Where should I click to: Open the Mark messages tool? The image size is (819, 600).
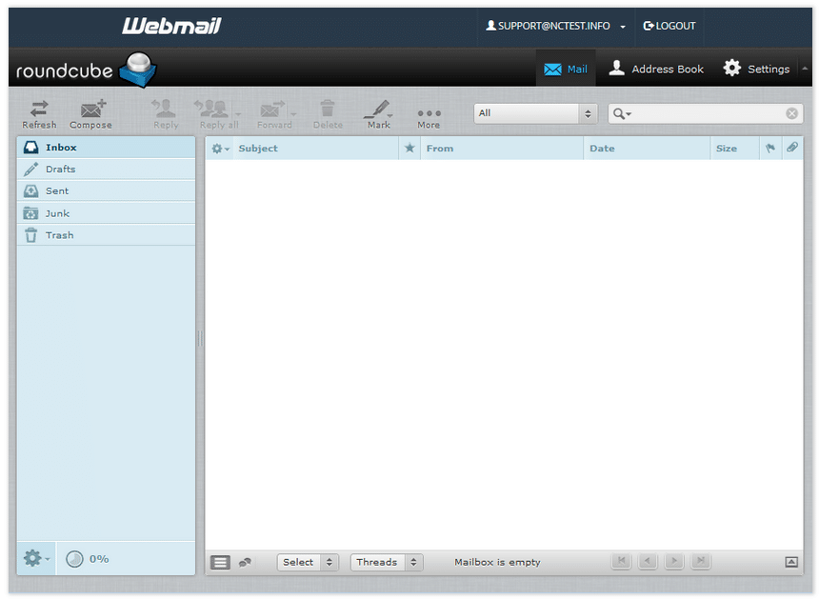coord(379,114)
